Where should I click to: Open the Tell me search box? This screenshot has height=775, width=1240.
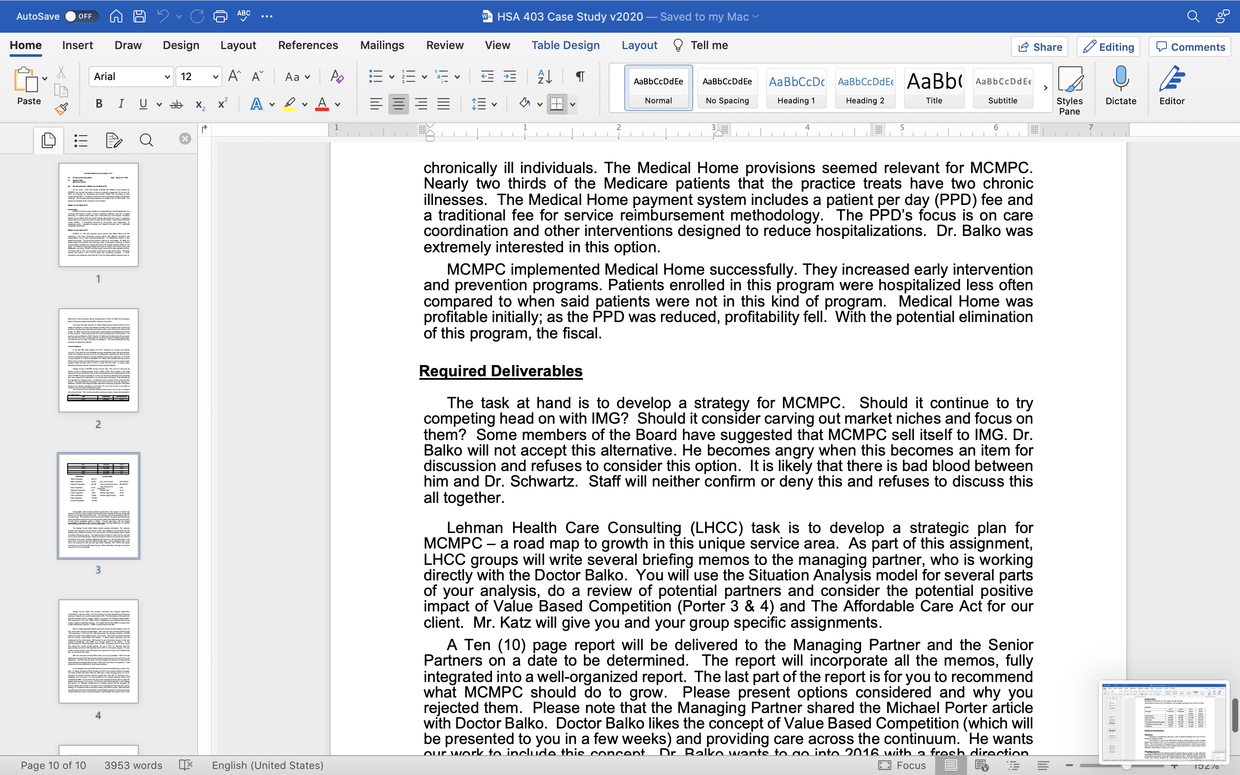(701, 45)
